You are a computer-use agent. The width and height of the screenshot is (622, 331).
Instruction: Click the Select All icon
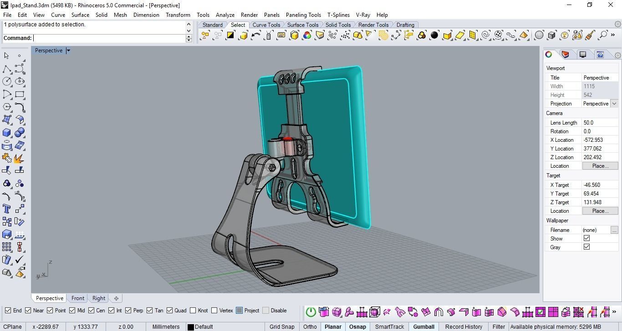(205, 35)
